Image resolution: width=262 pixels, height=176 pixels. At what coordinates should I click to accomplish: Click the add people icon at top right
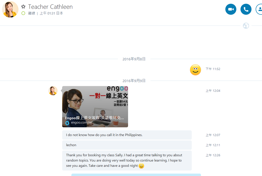point(259,9)
